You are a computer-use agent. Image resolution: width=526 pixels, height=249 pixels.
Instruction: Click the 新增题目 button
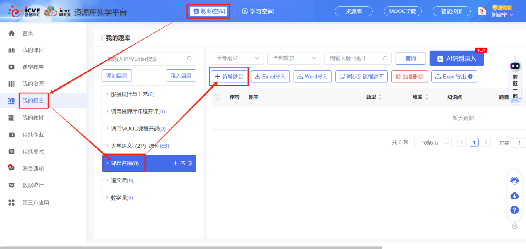coord(229,77)
